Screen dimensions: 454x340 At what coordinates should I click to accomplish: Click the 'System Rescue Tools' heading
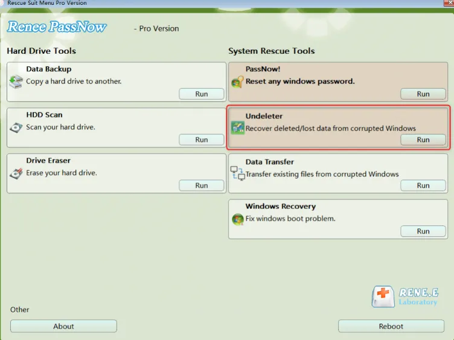click(x=271, y=51)
